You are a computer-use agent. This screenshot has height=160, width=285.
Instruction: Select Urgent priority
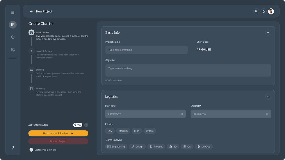pyautogui.click(x=149, y=131)
